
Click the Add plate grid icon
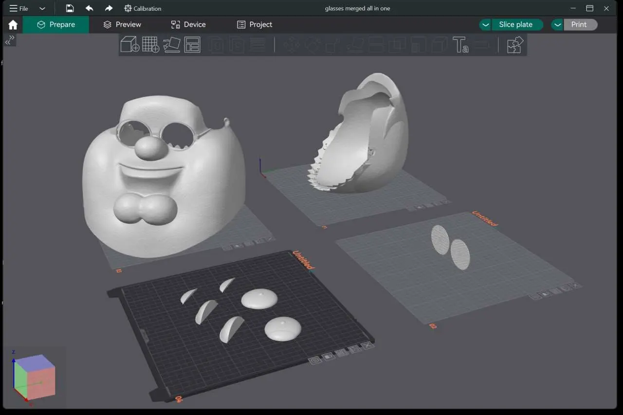pos(150,44)
